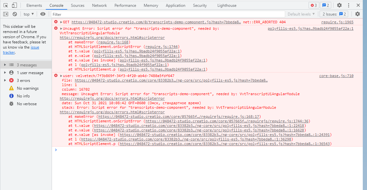Close the DevTools panel
367x190 pixels.
click(358, 5)
